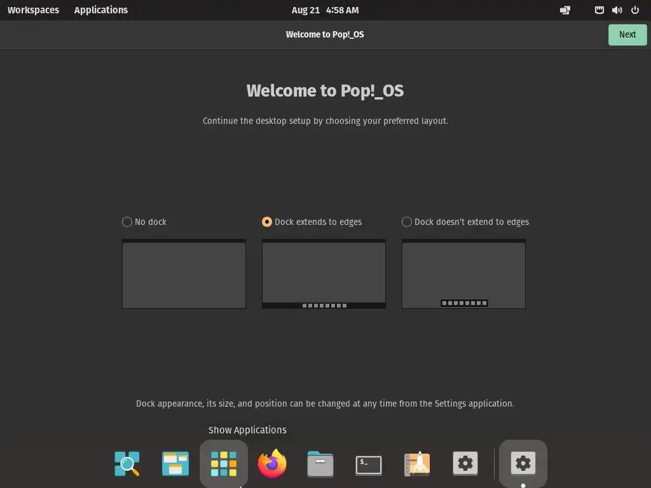The height and width of the screenshot is (488, 651).
Task: Click the 'Welcome to Pop!_OS' heading text
Action: [x=325, y=91]
